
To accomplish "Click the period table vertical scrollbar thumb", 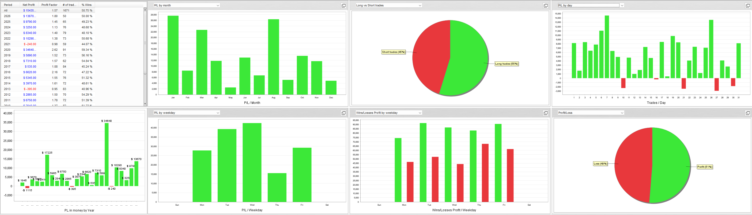I will coord(145,43).
